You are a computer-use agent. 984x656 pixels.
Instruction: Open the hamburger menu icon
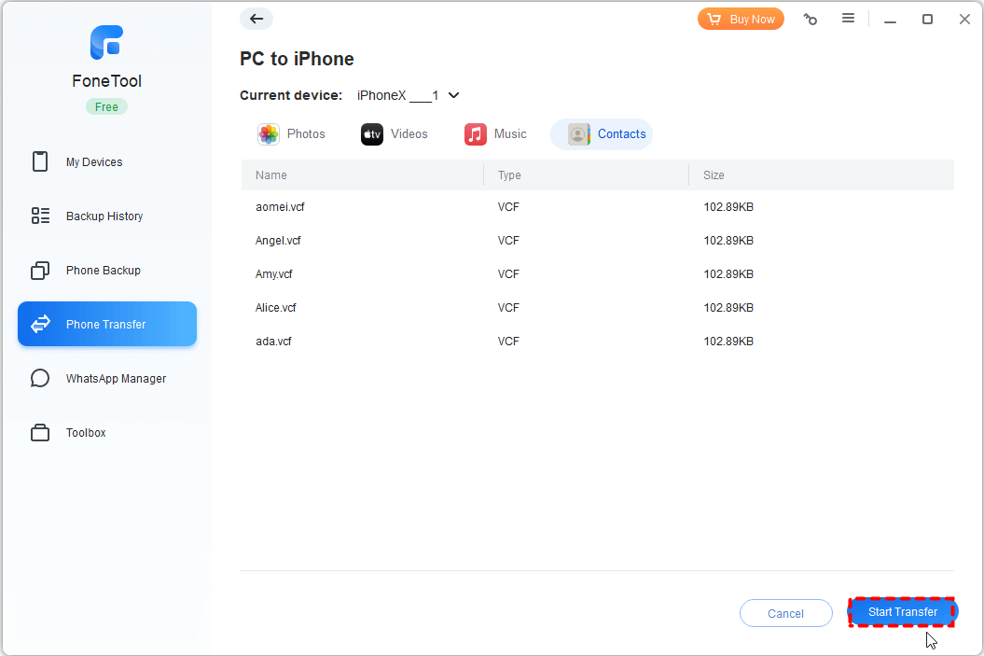(x=848, y=19)
